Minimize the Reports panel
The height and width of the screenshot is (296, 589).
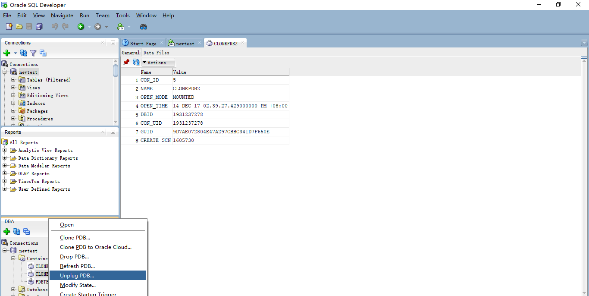113,132
